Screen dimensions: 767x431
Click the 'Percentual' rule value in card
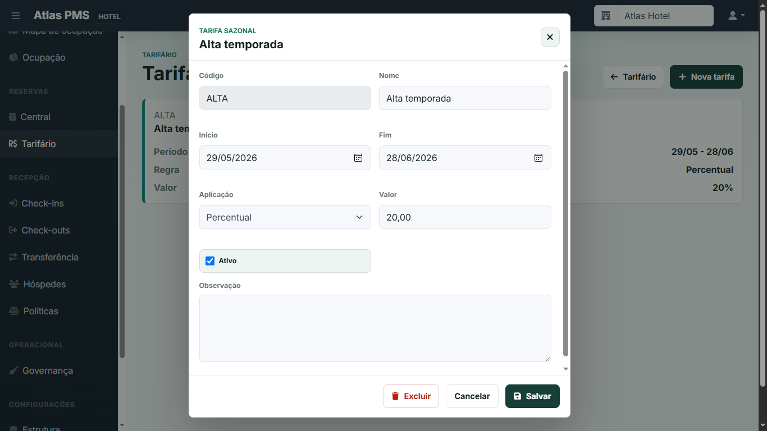click(x=710, y=169)
